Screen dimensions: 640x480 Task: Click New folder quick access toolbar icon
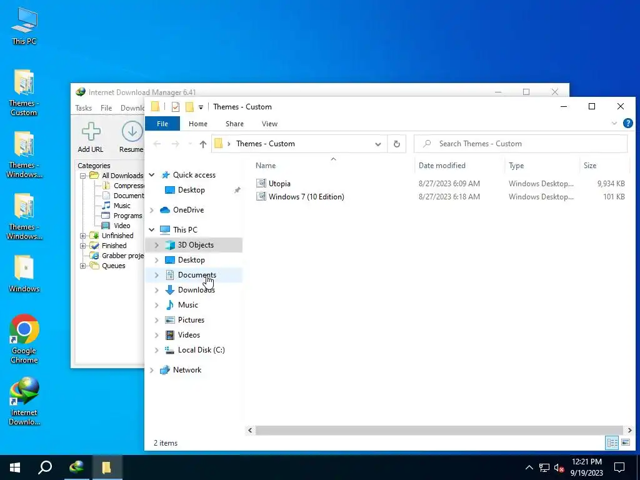tap(189, 107)
